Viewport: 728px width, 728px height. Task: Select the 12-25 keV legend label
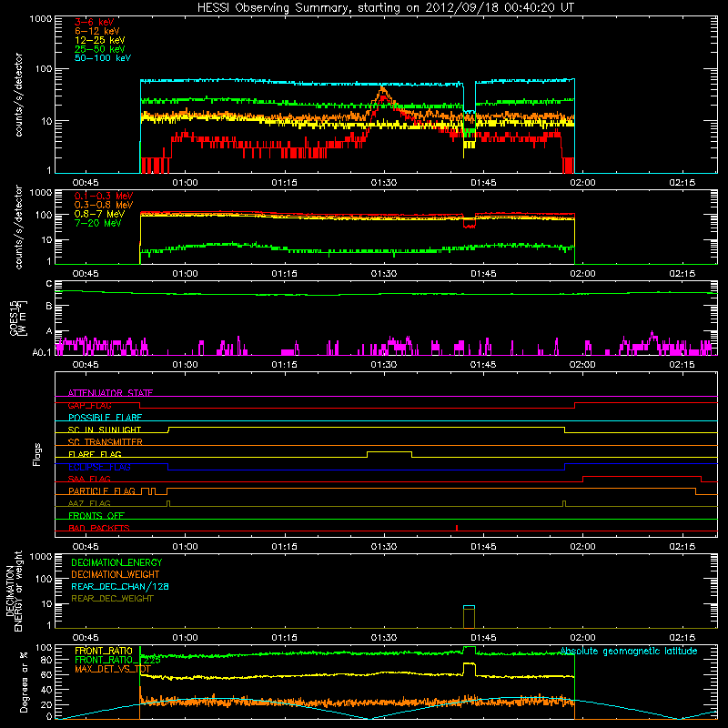pyautogui.click(x=100, y=40)
